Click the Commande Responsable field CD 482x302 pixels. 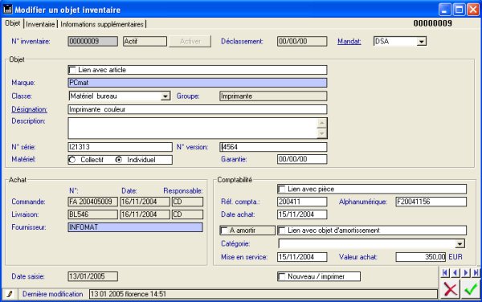tap(187, 202)
